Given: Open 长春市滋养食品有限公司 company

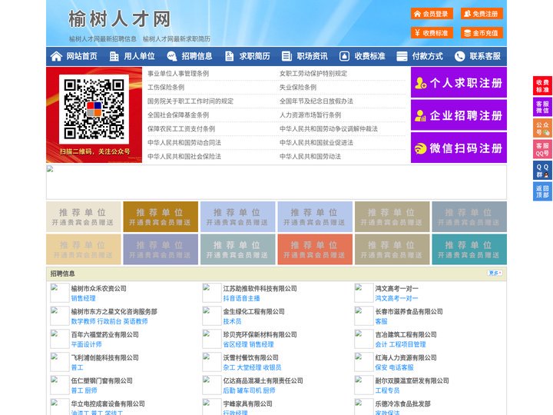Looking at the screenshot, I should click(x=409, y=311).
